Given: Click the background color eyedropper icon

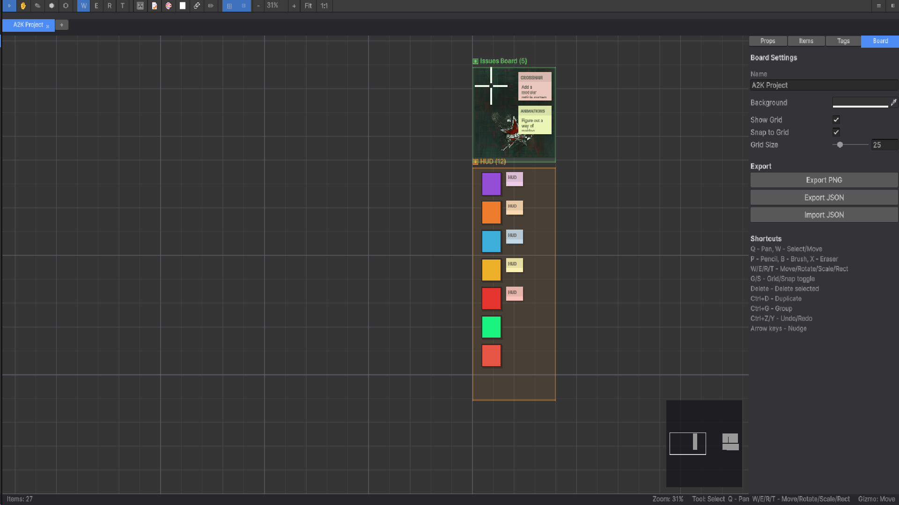Looking at the screenshot, I should [x=893, y=102].
